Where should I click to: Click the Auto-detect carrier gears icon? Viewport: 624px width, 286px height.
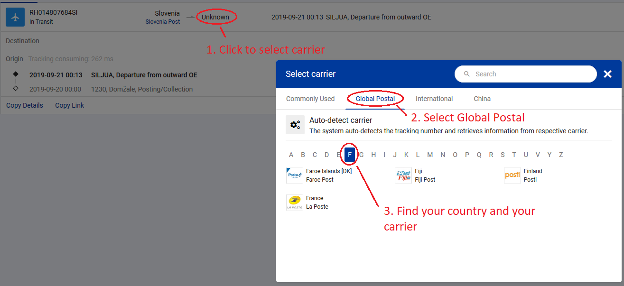(x=295, y=125)
